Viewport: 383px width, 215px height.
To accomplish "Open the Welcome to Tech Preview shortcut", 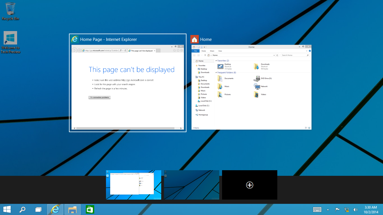I will click(10, 42).
